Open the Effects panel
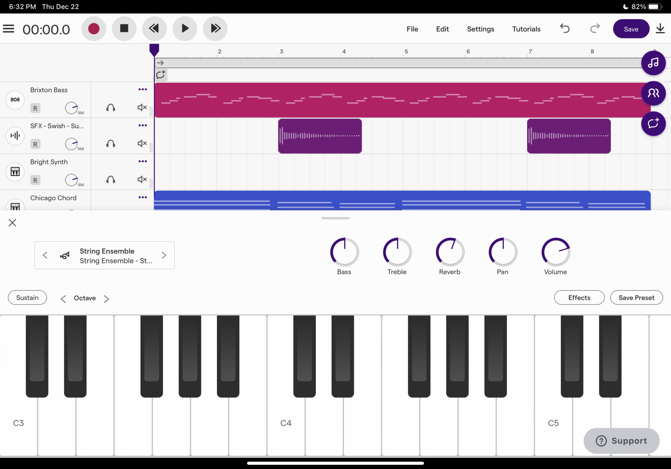This screenshot has width=671, height=469. pos(579,298)
